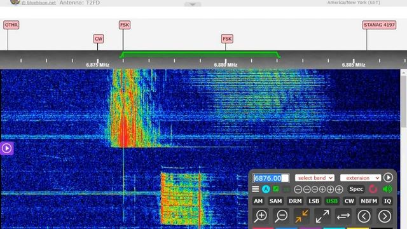
Task: Click the smallest frequency step-up plus icon
Action: pos(322,190)
